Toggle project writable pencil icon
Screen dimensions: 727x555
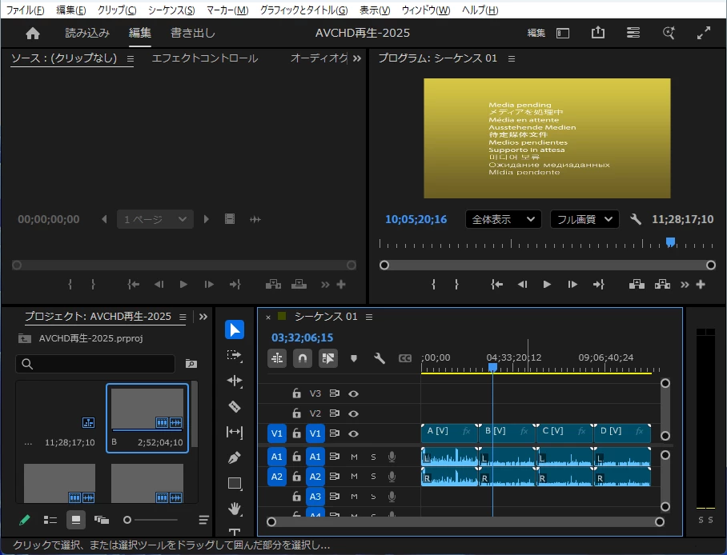25,520
